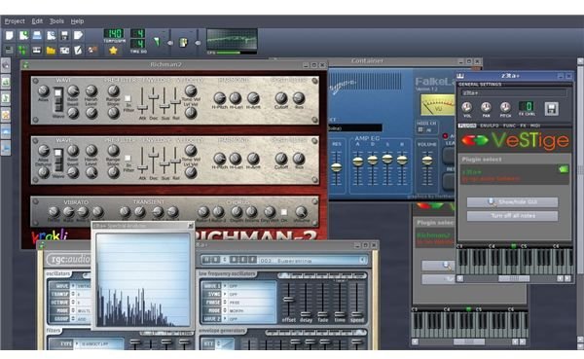Viewport: 584px width, 359px height.
Task: Show Automation Editor folder-like icon
Action: pyautogui.click(x=51, y=50)
